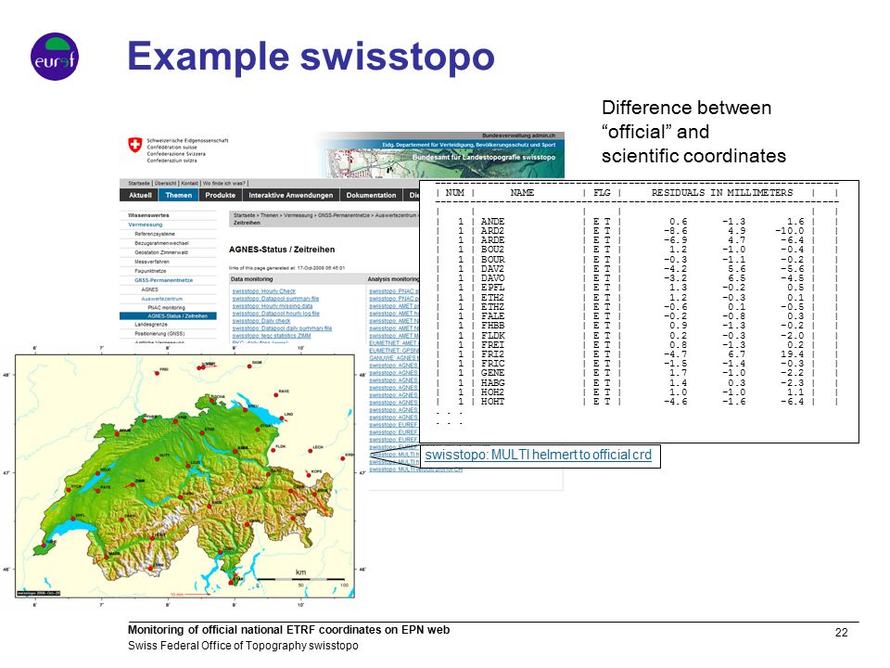Click the NAME column header in the table
The width and height of the screenshot is (890, 668).
pyautogui.click(x=522, y=193)
